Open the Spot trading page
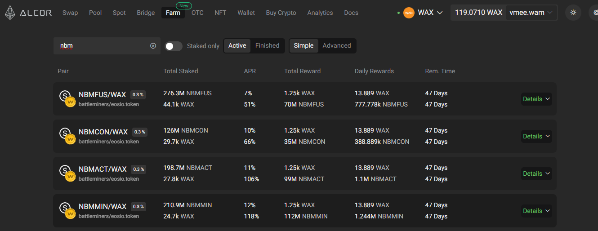598x231 pixels. 119,13
